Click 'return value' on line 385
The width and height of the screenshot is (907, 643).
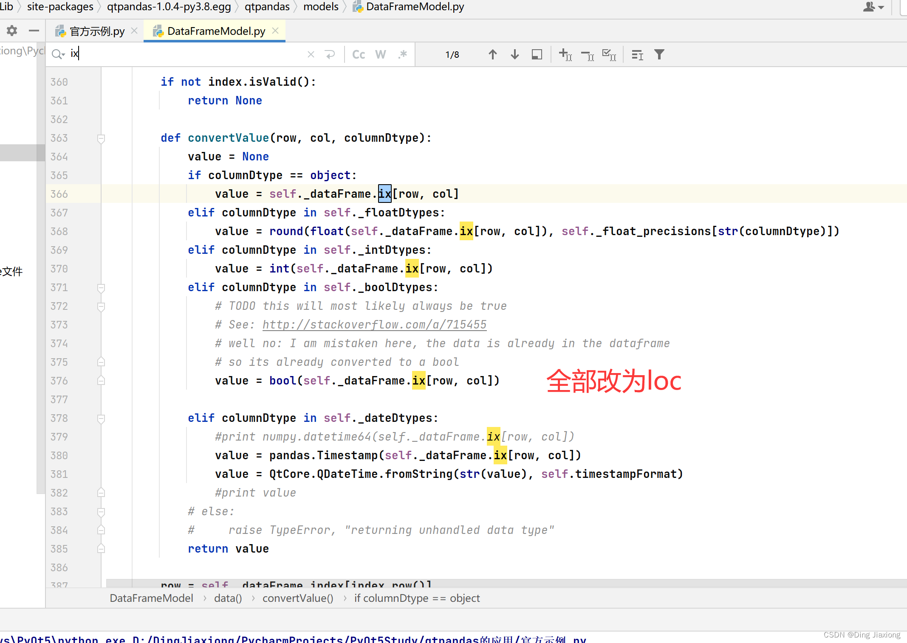228,549
